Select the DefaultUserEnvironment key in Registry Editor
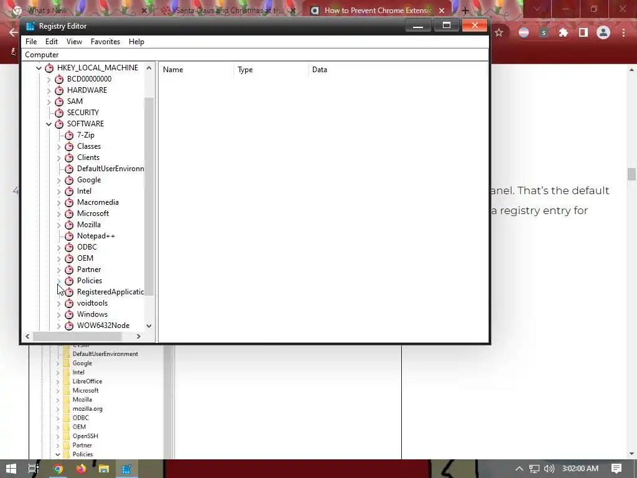Image resolution: width=637 pixels, height=478 pixels. click(x=110, y=169)
